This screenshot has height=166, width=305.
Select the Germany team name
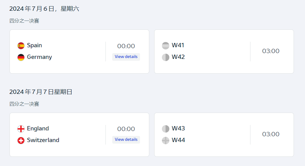(x=39, y=57)
